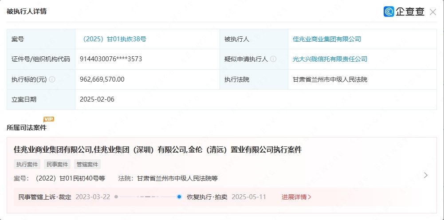
Task: Click the 立案日期 label cell
Action: (41, 99)
